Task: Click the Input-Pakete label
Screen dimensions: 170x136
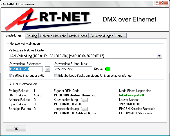Action: point(18,104)
